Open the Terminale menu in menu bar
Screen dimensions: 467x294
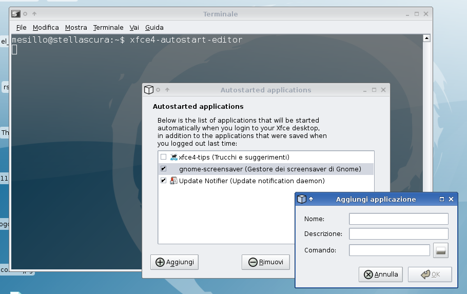point(108,27)
